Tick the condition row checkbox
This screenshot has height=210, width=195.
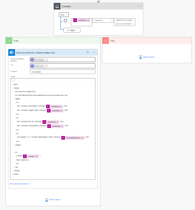(x=65, y=21)
